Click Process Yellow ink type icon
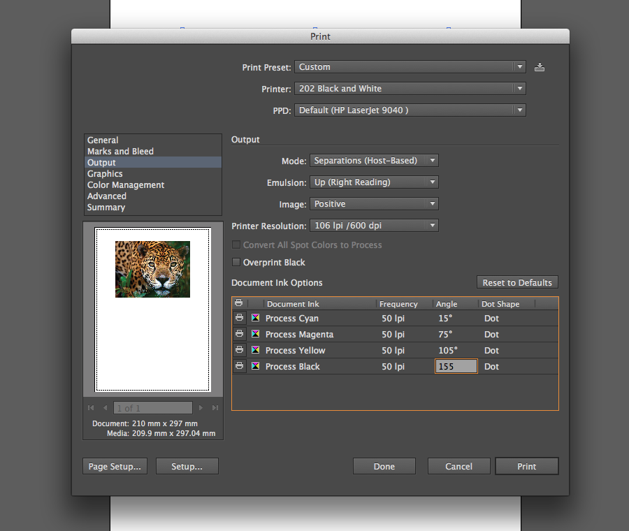 256,350
